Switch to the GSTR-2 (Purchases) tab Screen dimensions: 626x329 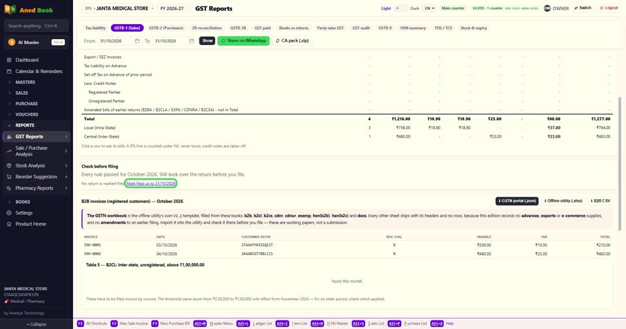tap(166, 28)
